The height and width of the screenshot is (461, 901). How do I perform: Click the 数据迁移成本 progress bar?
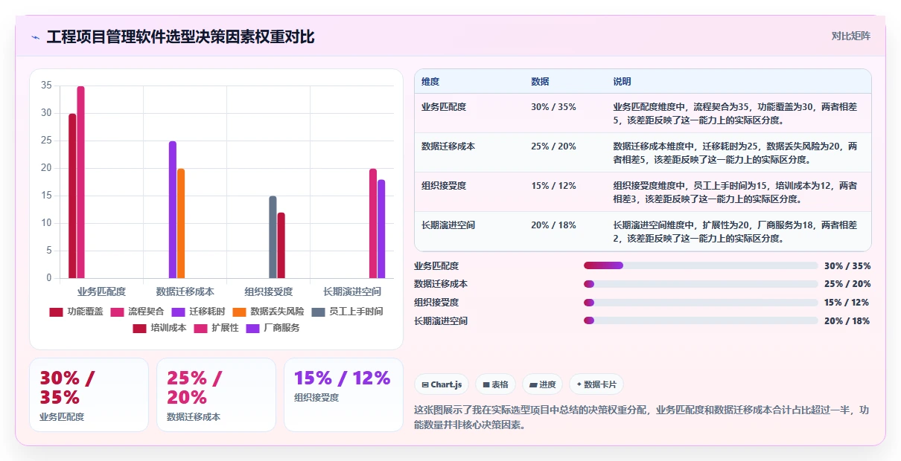[701, 284]
